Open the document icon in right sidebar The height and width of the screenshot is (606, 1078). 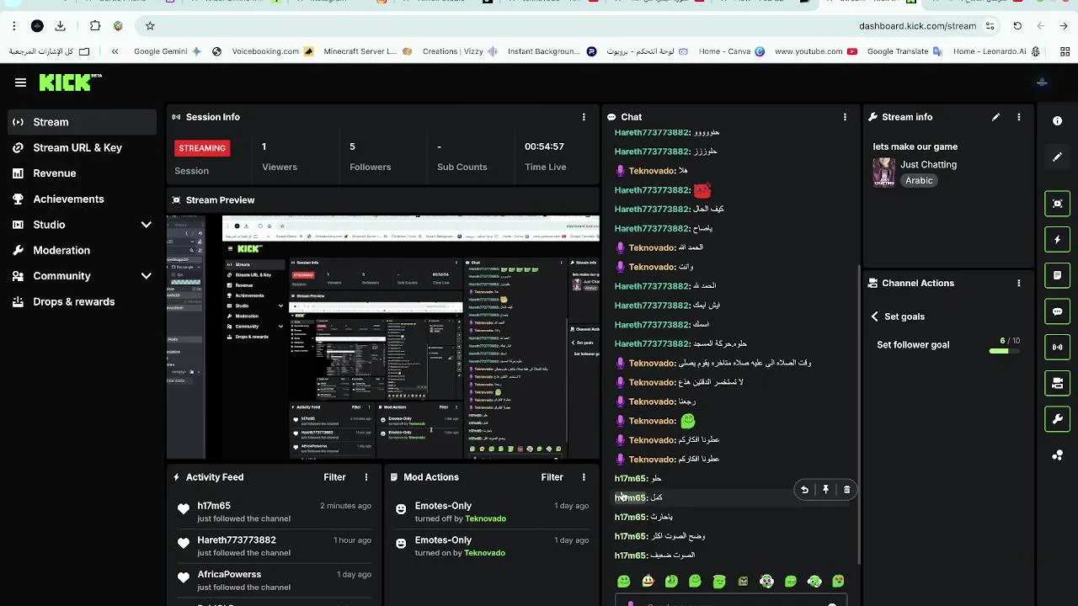1058,275
